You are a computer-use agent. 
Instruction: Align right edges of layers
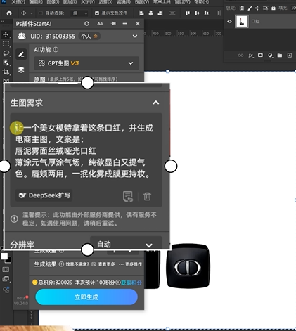tap(160, 13)
